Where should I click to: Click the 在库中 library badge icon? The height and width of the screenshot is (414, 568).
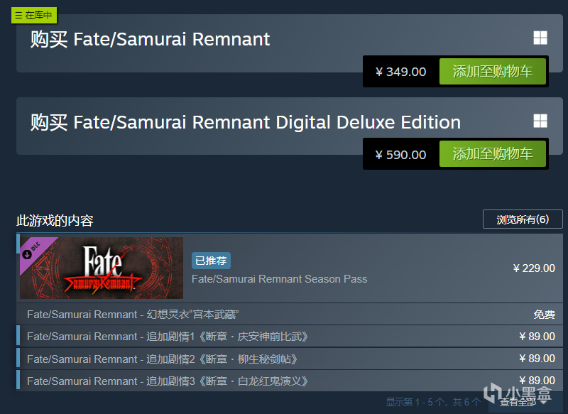point(33,15)
